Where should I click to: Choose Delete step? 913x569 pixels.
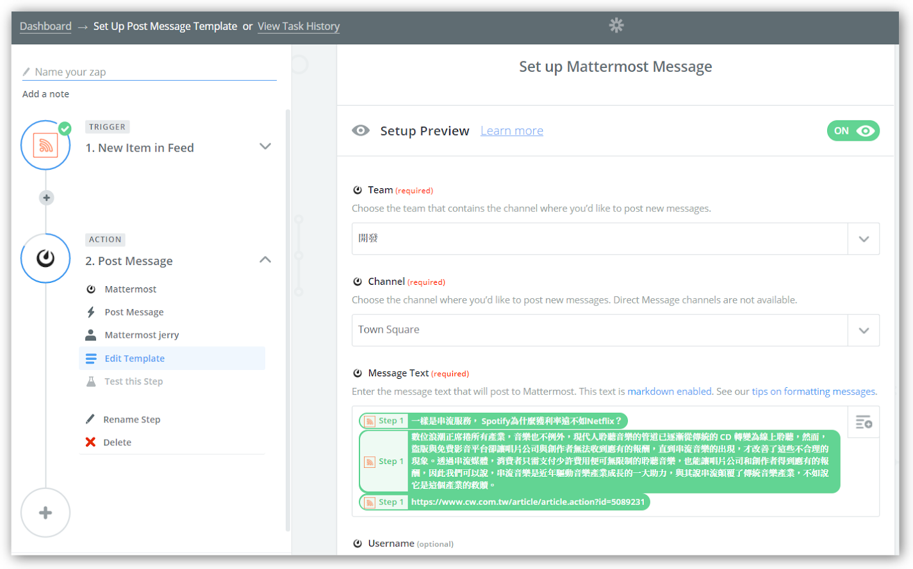pos(117,442)
